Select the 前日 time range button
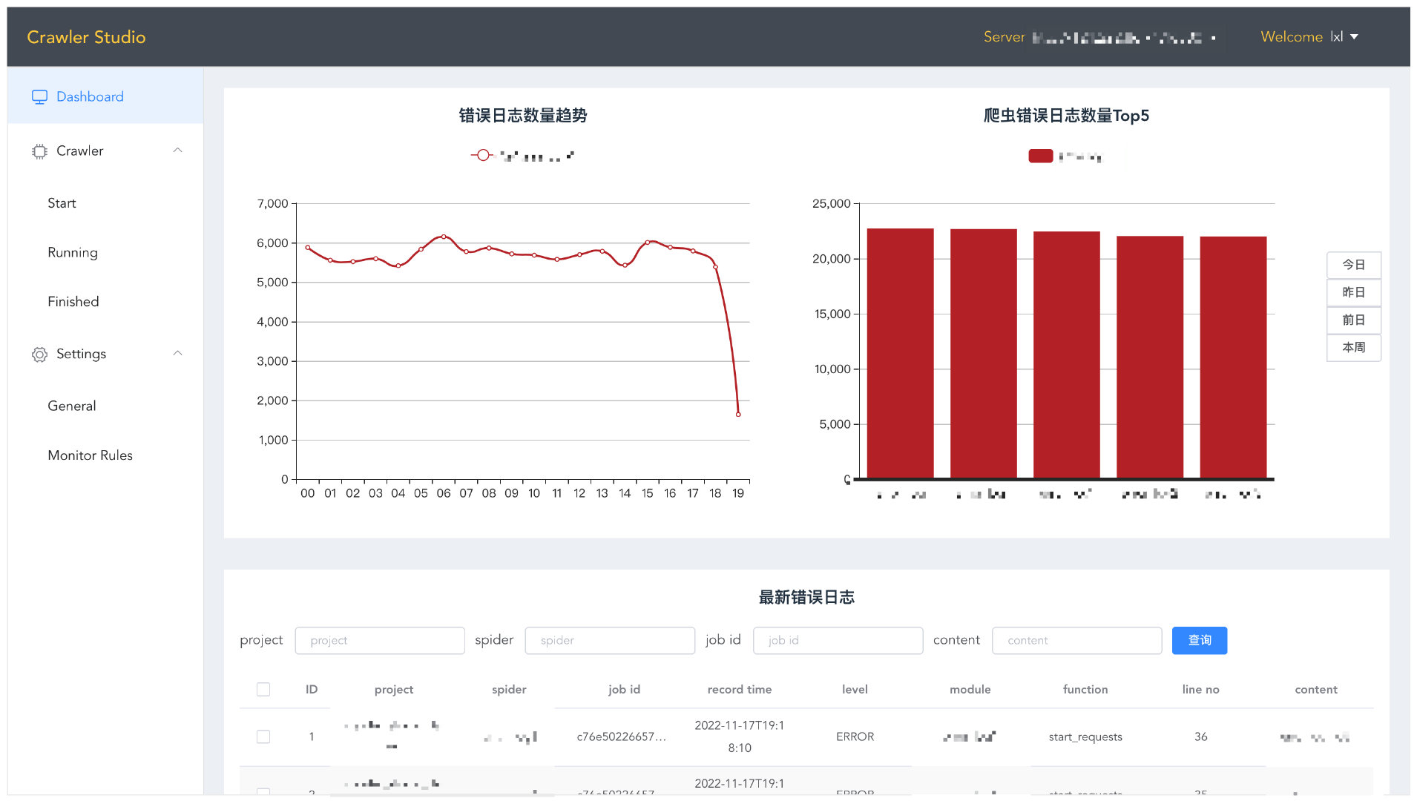The image size is (1417, 801). 1354,320
